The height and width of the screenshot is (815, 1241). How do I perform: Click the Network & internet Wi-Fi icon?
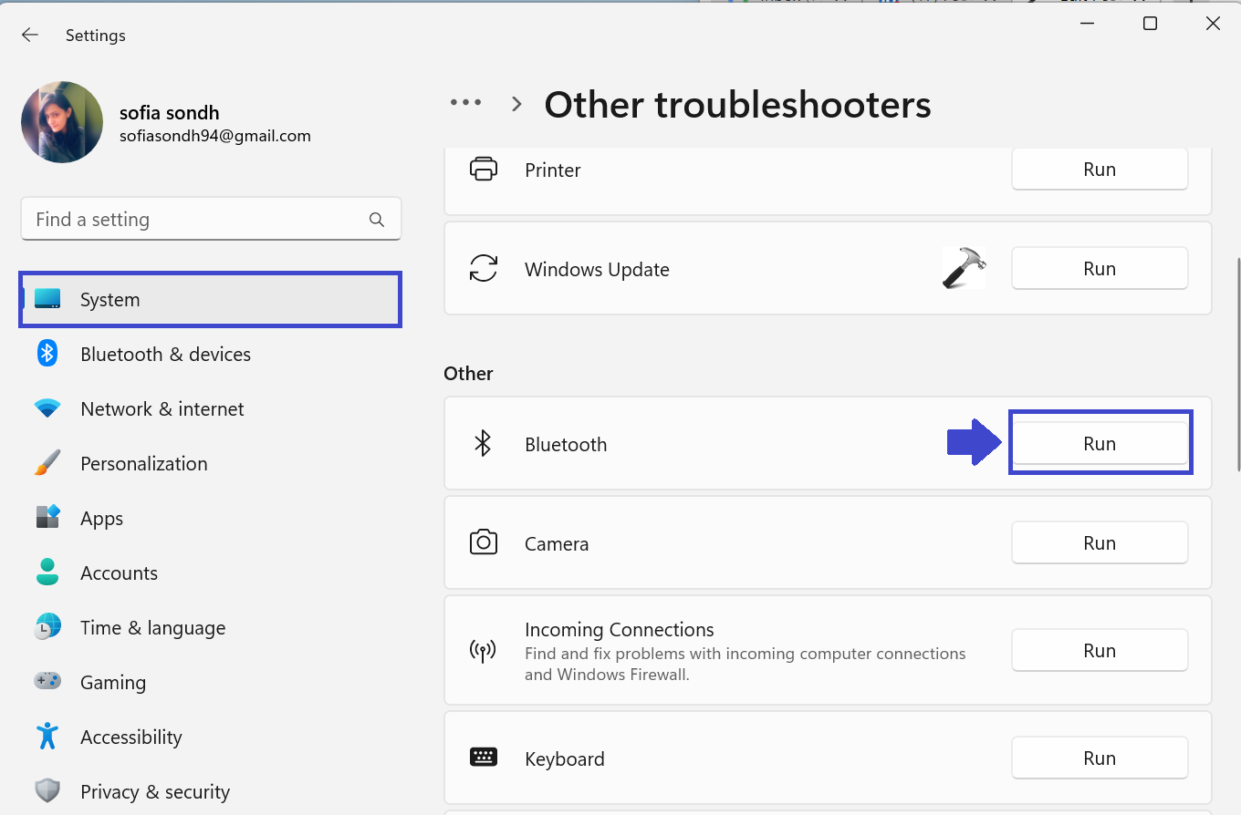pos(47,408)
